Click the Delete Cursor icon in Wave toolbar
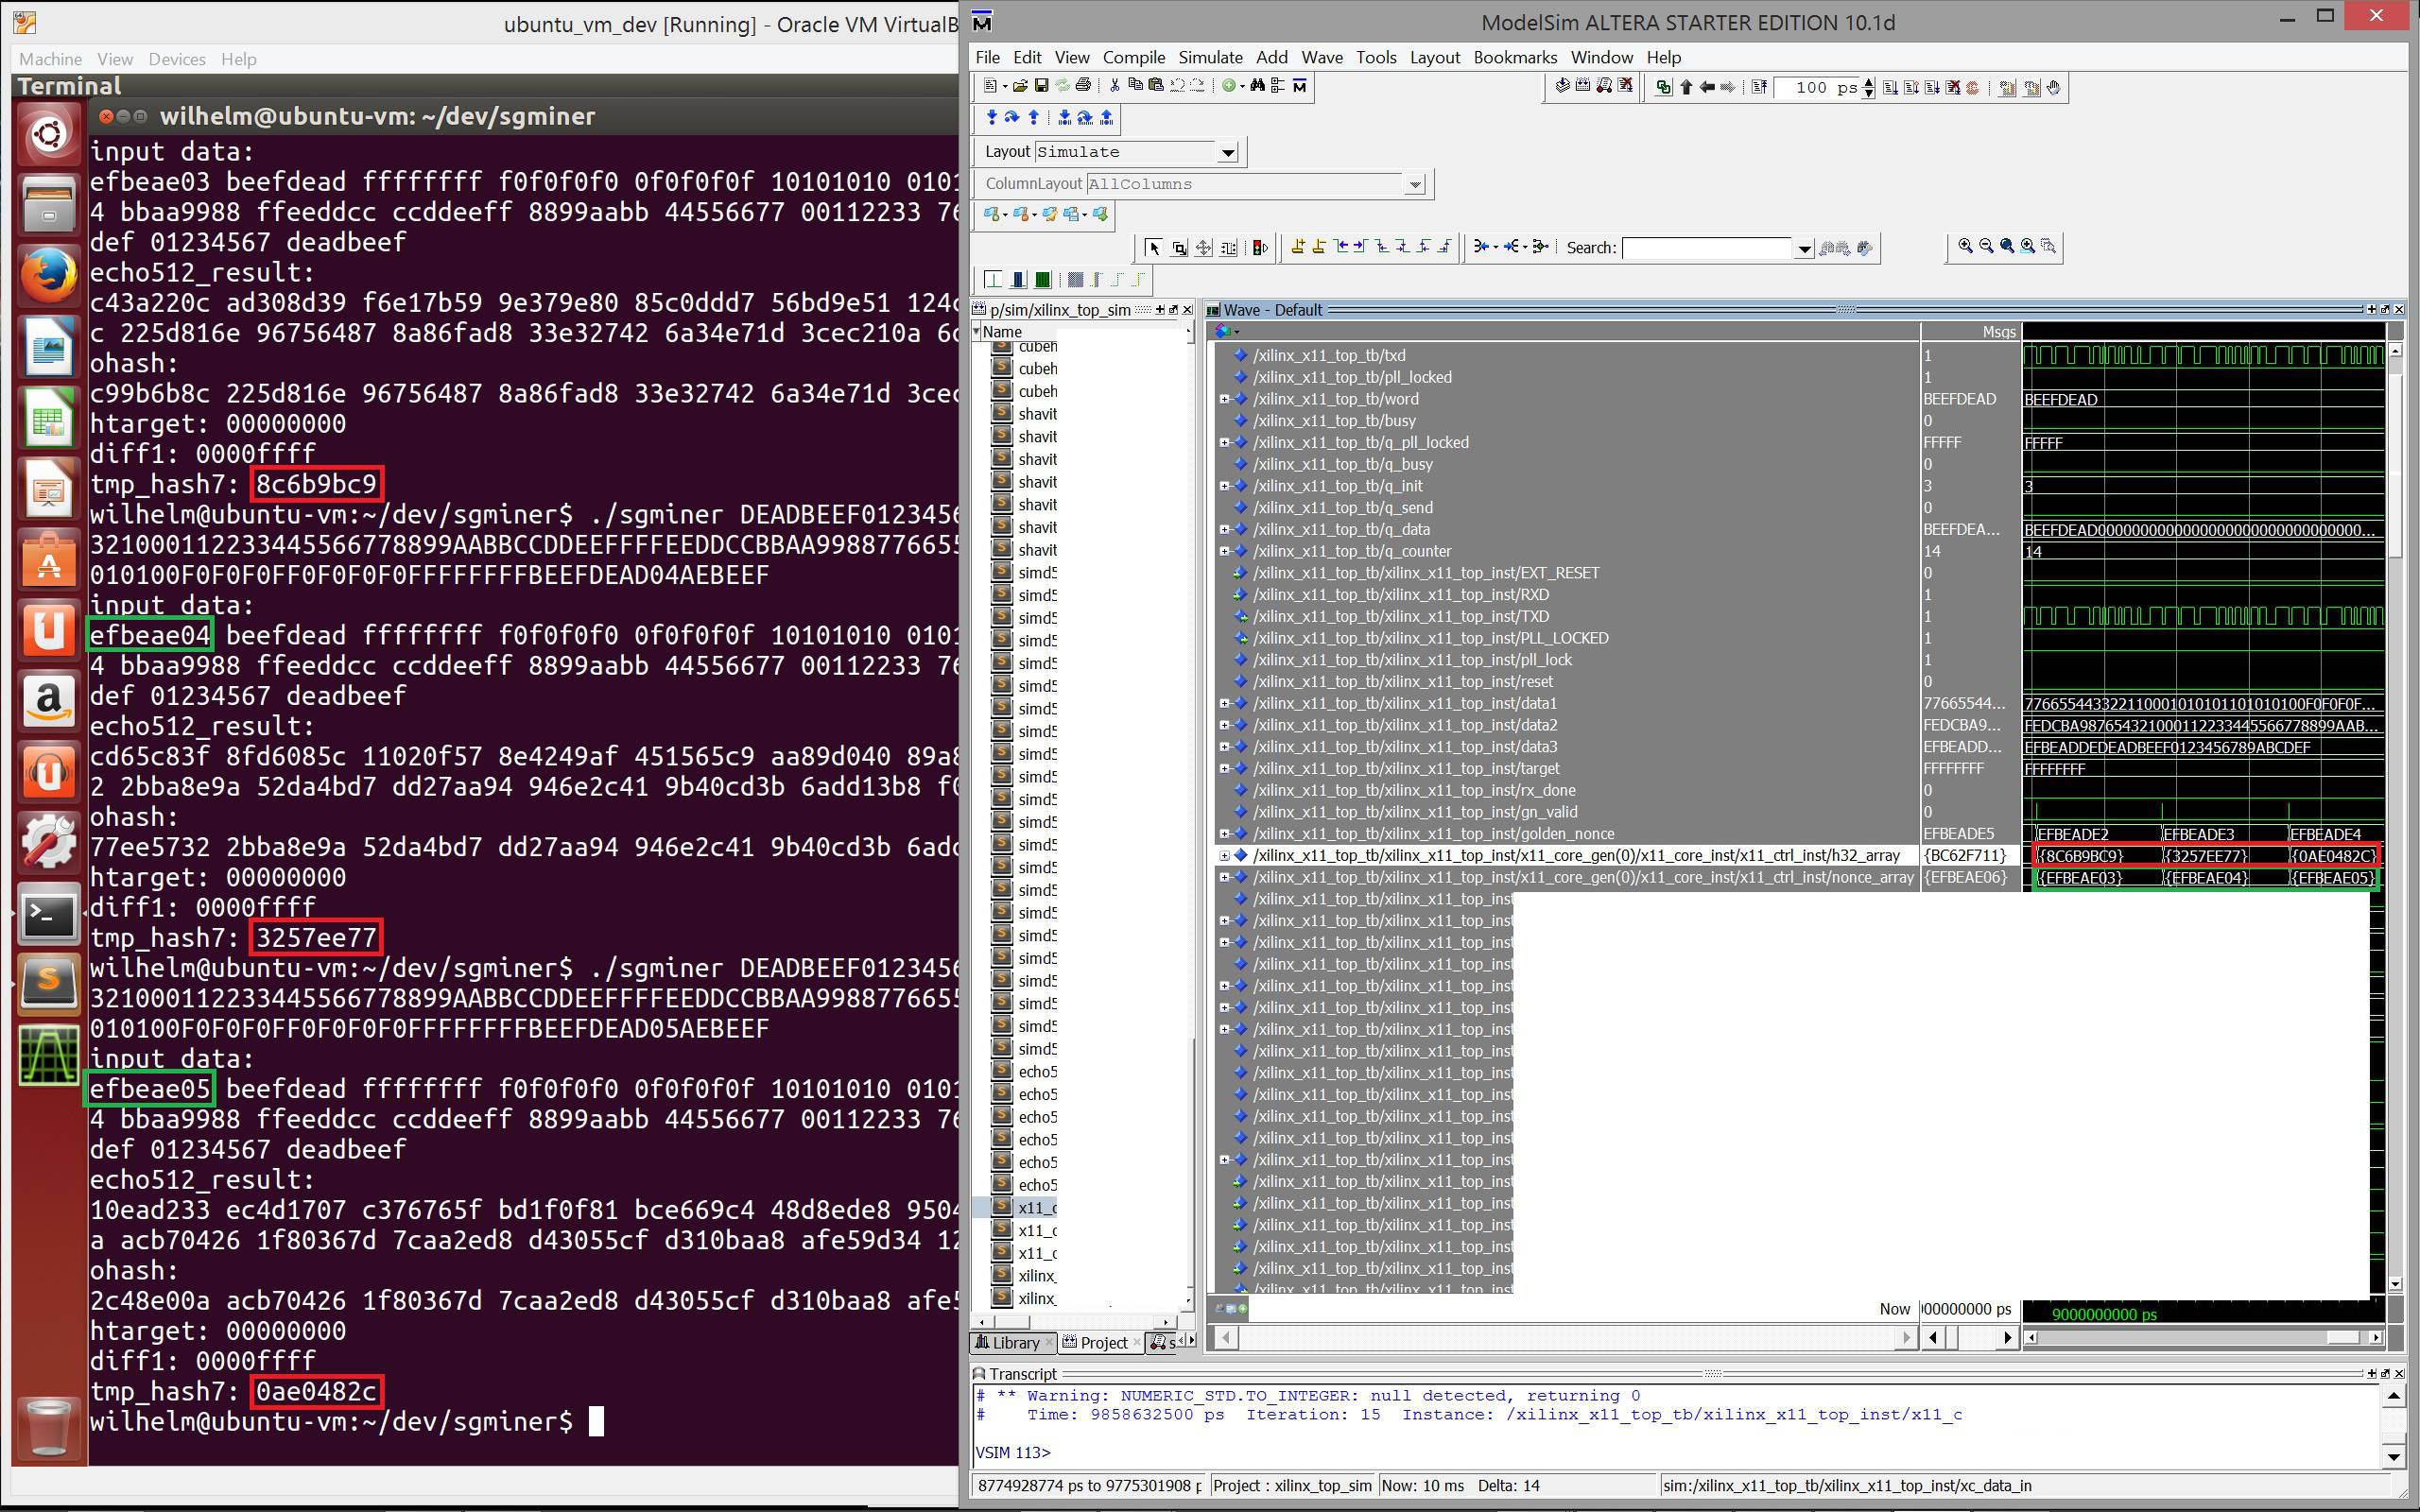This screenshot has height=1512, width=2420. 1320,247
